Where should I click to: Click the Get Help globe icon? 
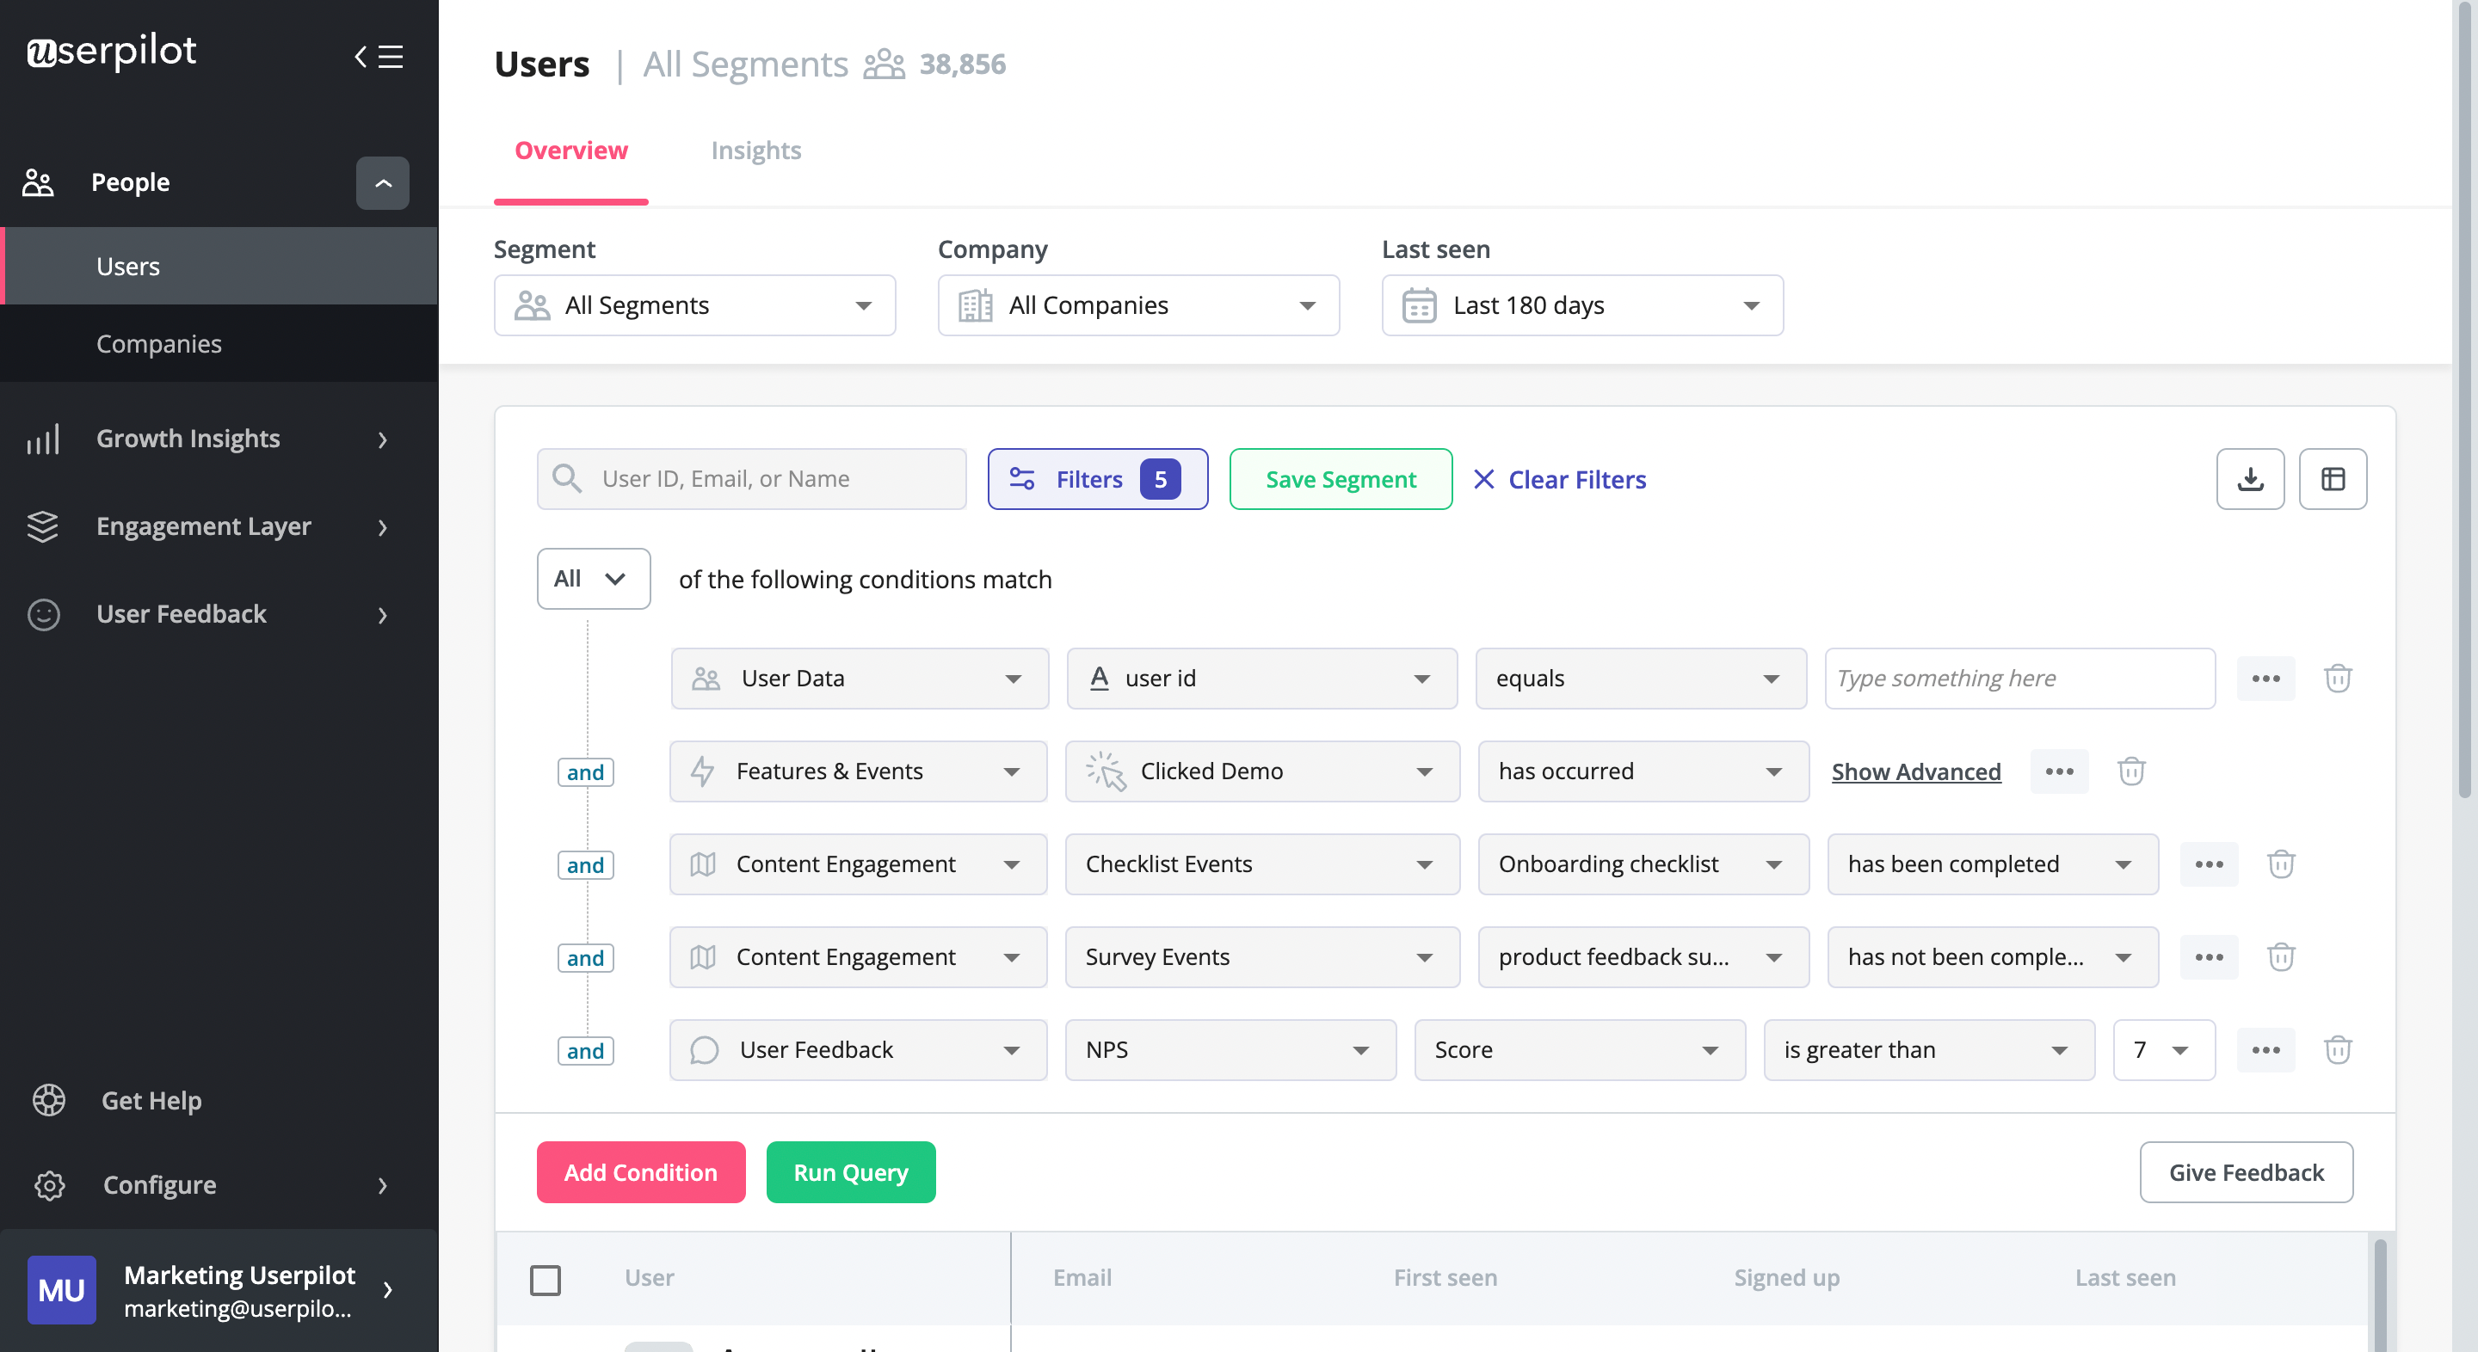(x=49, y=1100)
